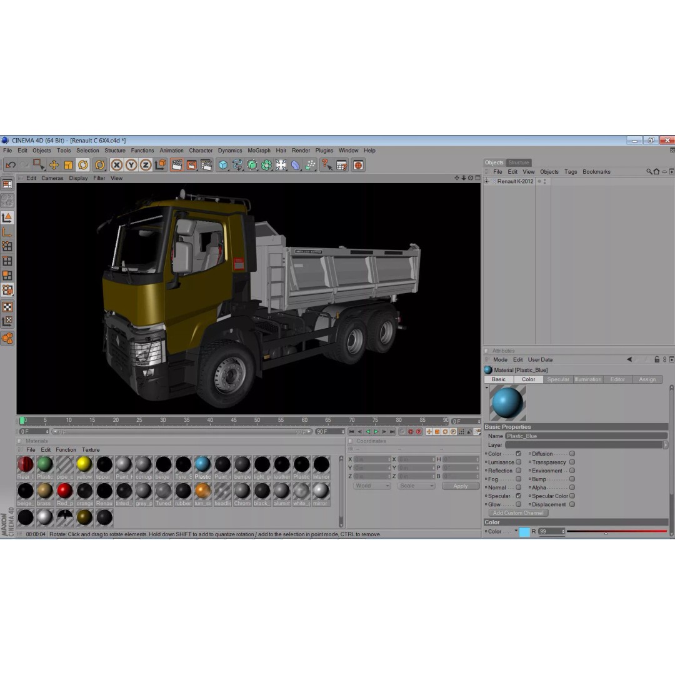Expand the Renault K-2012 object tree
Screen dimensions: 675x675
point(487,181)
